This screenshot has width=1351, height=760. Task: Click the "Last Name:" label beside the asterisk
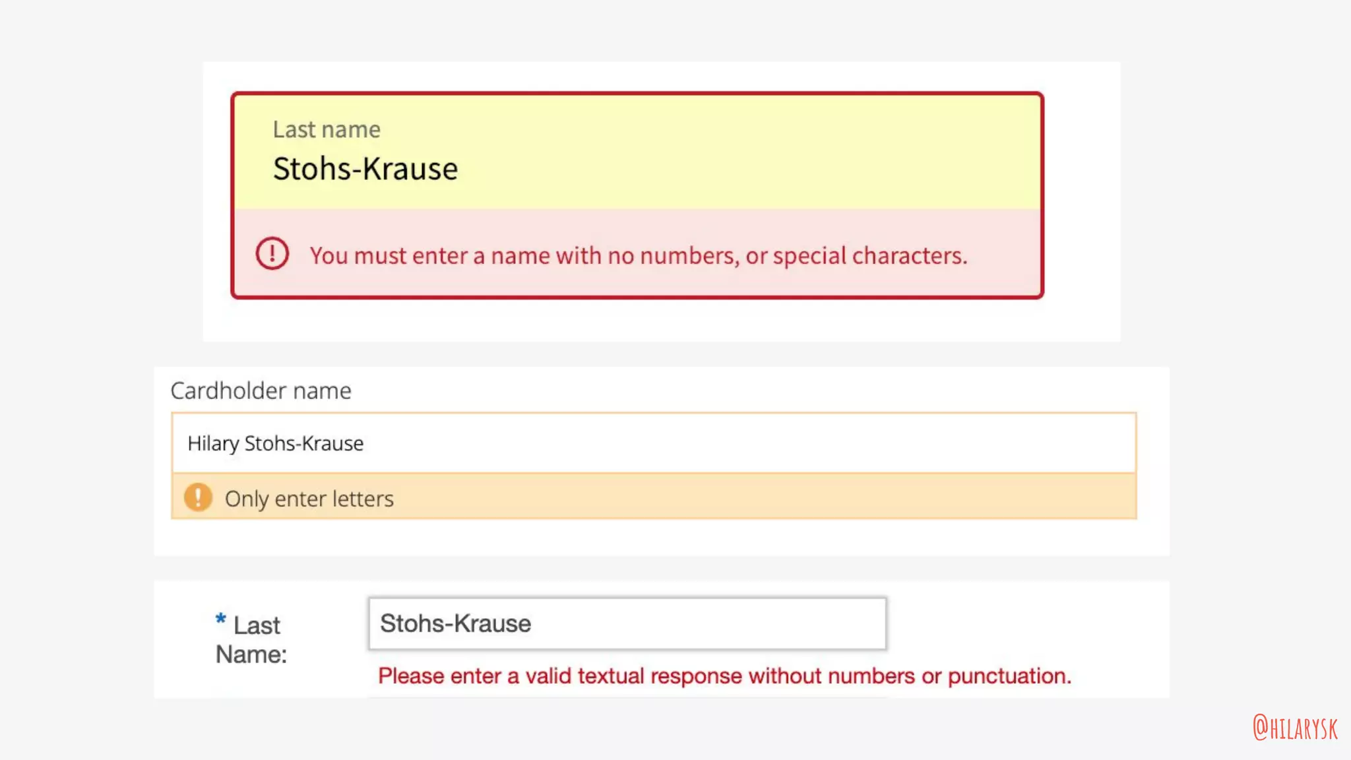point(251,639)
